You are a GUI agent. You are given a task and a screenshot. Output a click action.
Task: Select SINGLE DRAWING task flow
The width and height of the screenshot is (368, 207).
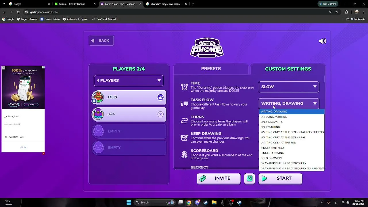point(292,153)
